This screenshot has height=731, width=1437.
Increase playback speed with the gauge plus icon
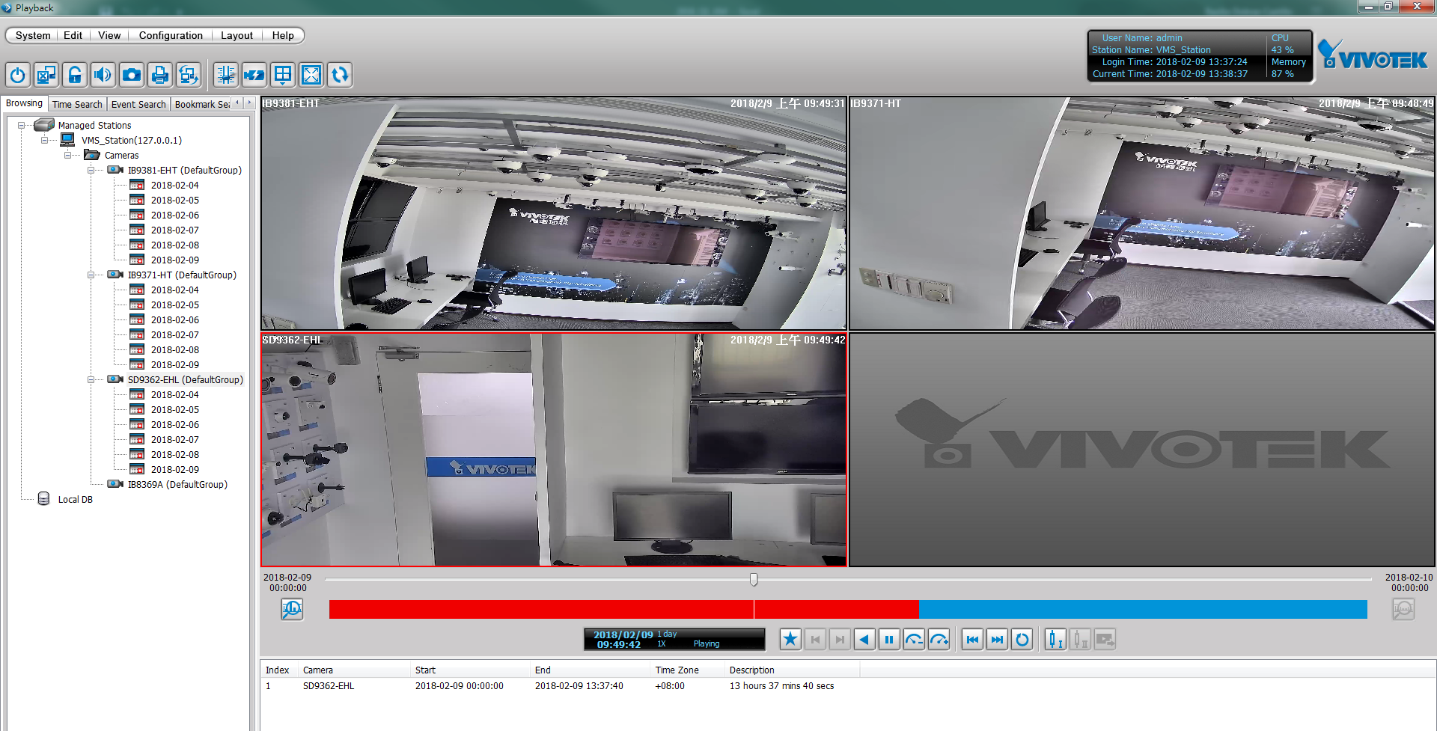tap(939, 640)
